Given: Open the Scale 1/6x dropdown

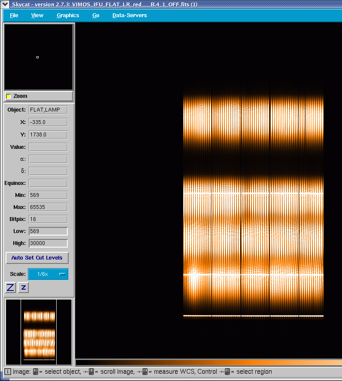Looking at the screenshot, I should pyautogui.click(x=48, y=274).
